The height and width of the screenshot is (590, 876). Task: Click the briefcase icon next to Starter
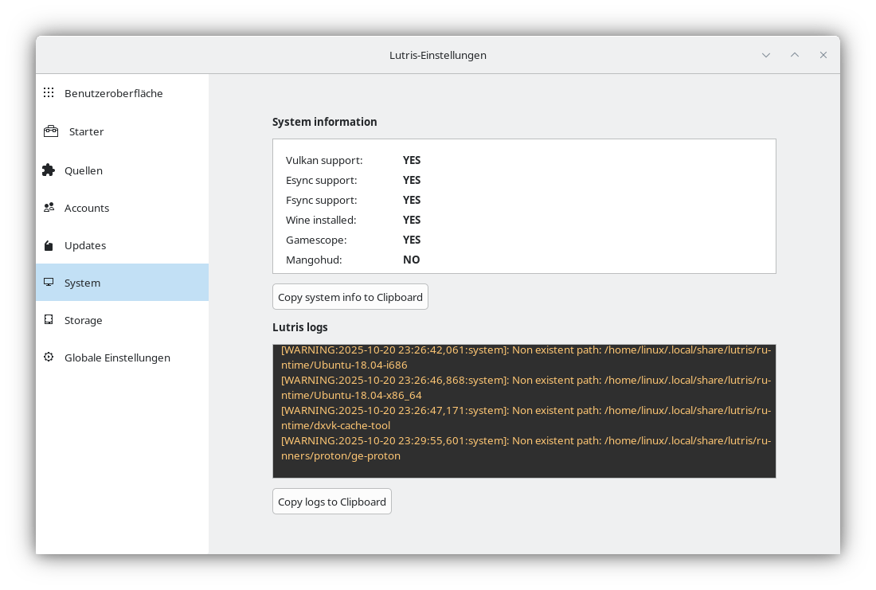click(51, 131)
